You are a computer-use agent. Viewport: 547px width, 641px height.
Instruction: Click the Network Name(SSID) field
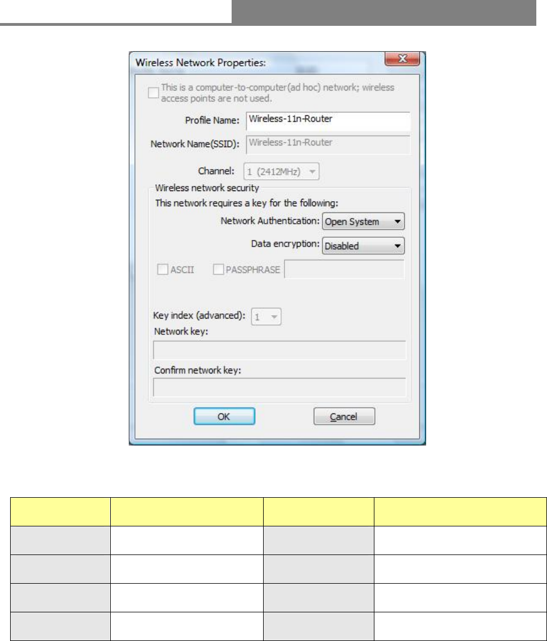point(328,145)
